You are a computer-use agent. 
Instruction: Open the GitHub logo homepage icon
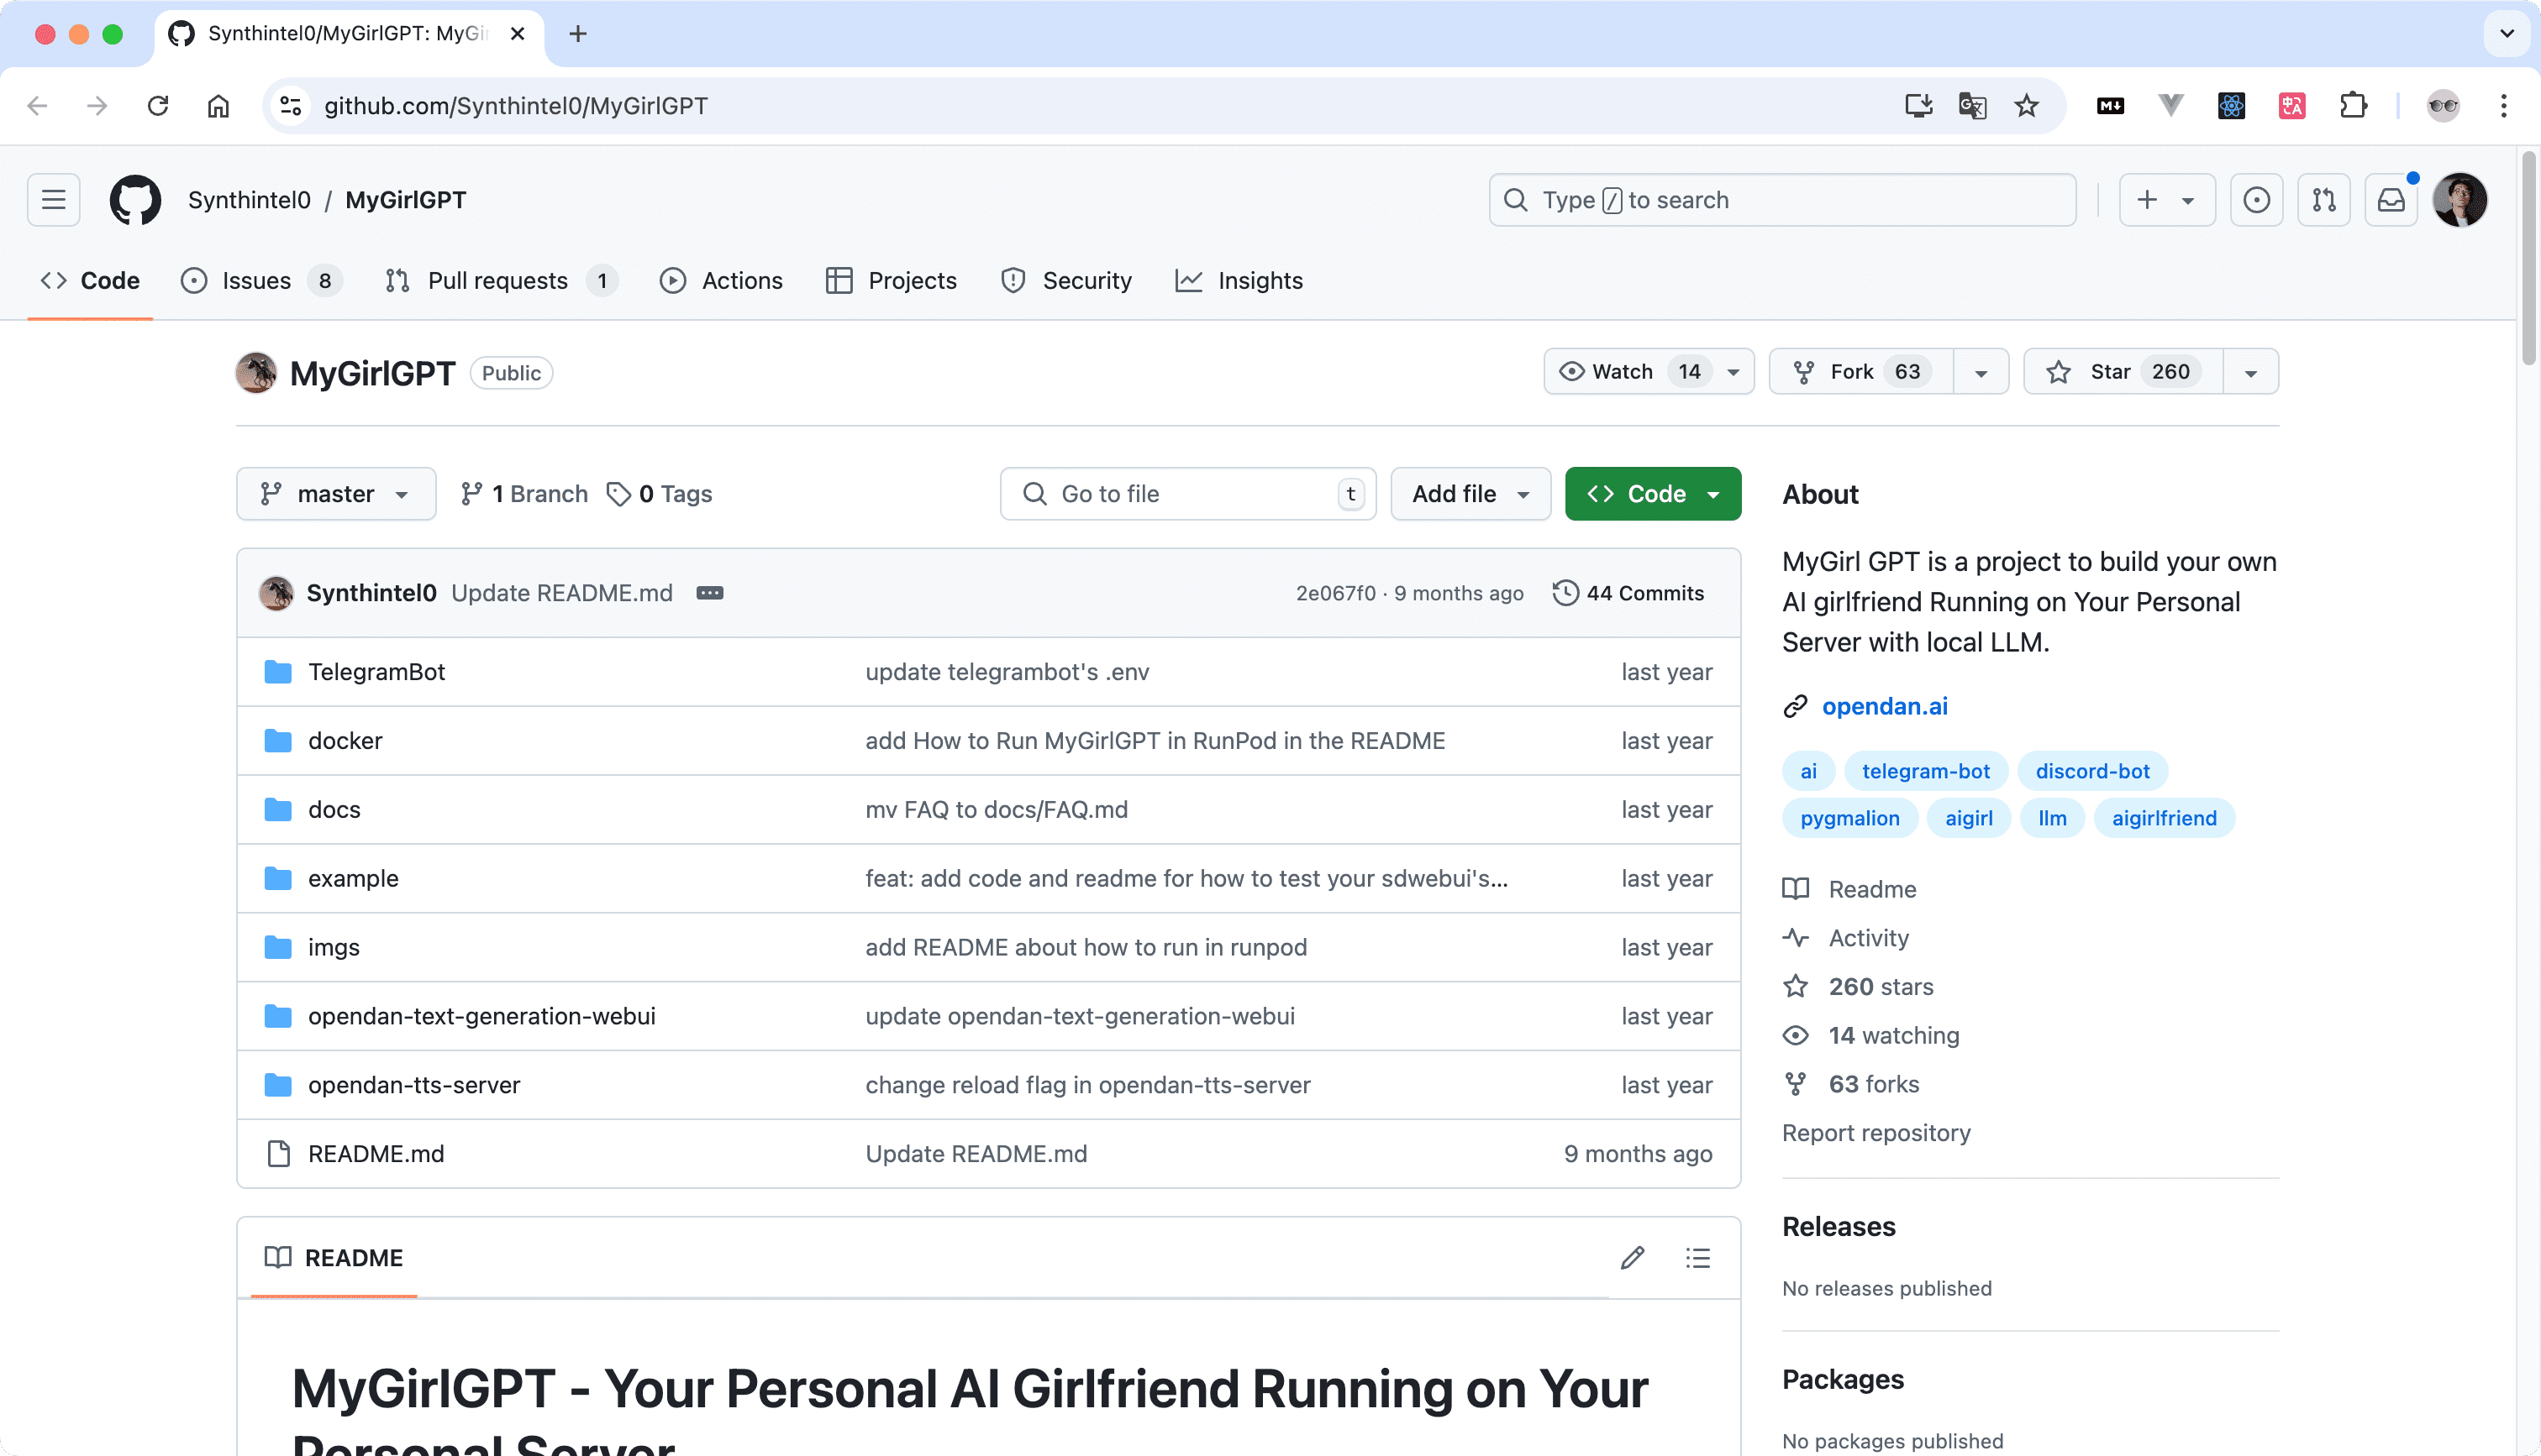135,199
